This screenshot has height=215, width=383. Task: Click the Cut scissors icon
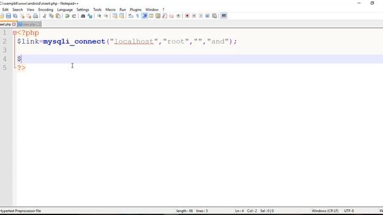click(x=44, y=16)
